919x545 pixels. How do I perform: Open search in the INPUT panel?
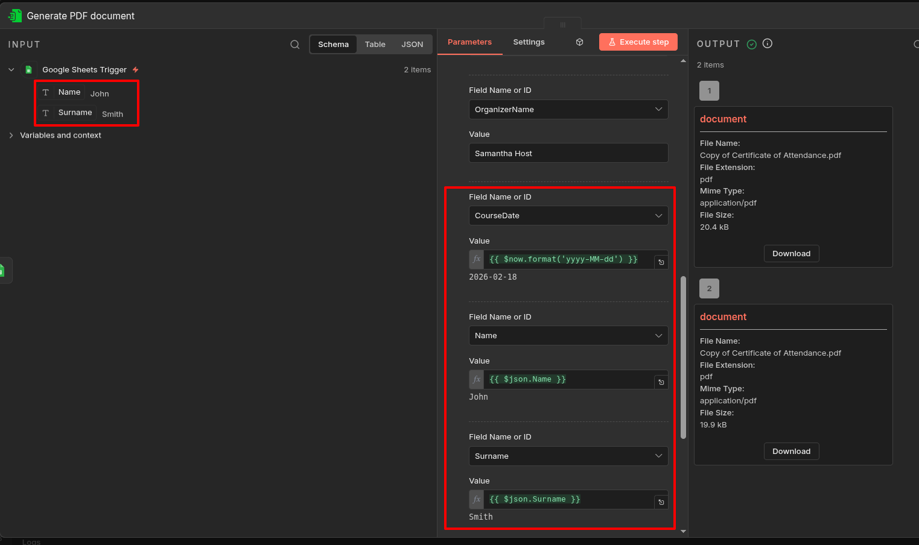295,44
